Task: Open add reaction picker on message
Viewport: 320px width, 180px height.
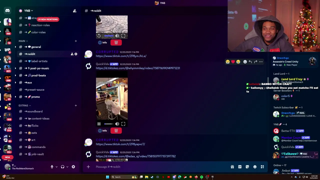Action: click(x=245, y=62)
